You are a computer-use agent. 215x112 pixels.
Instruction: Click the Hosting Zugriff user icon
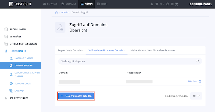coord(11,58)
